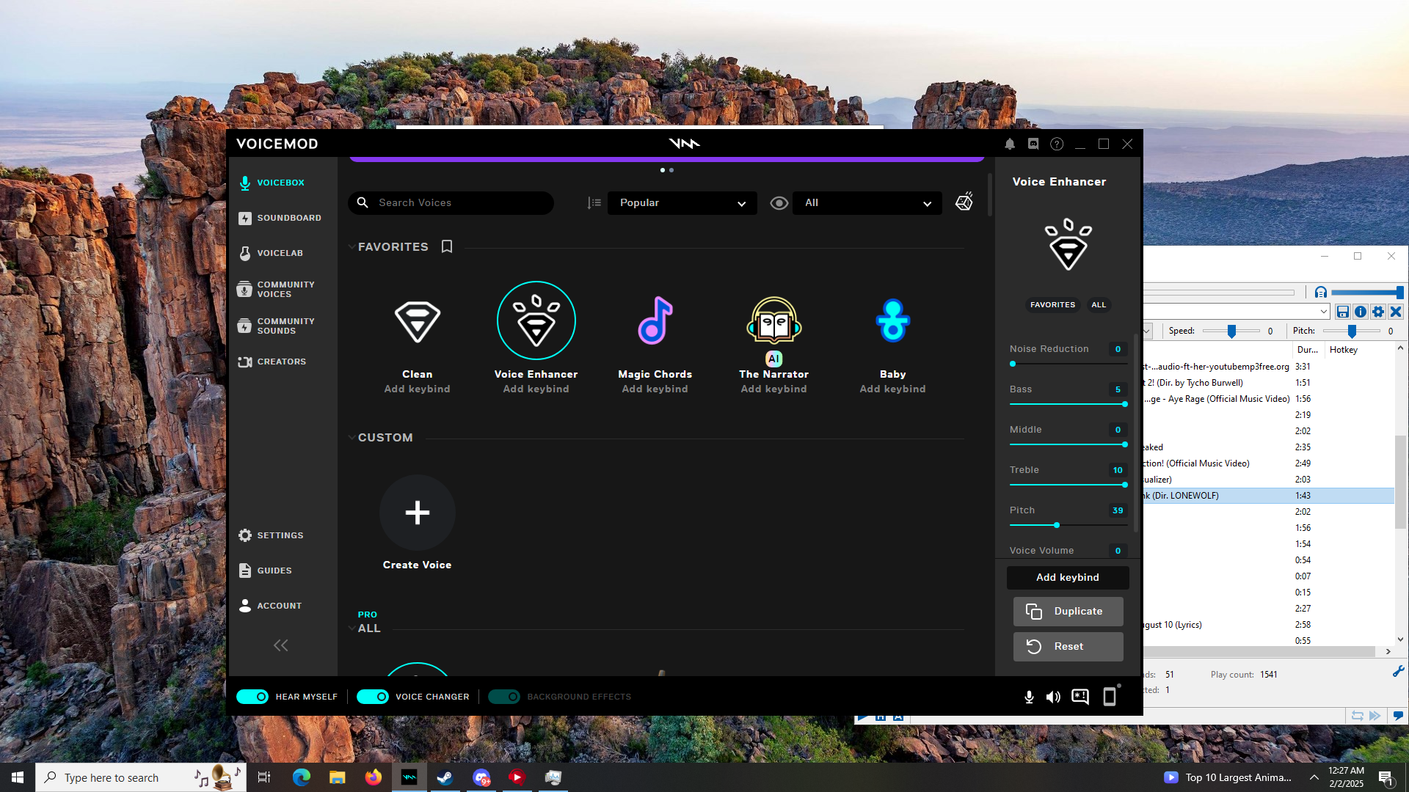Toggle Hear Myself switch
Screen dimensions: 1409x792
pos(252,697)
